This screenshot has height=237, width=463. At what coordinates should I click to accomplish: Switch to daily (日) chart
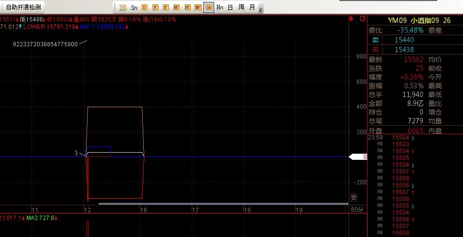pyautogui.click(x=230, y=7)
